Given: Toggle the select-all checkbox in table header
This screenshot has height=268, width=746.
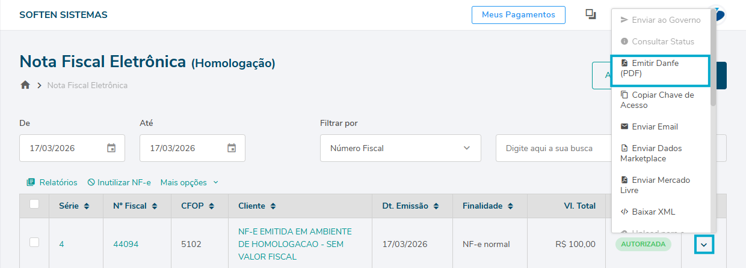Looking at the screenshot, I should coord(34,204).
